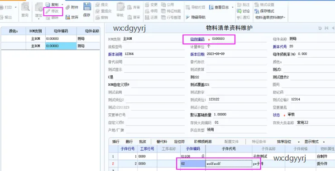Click the 版本代号 link label
Viewport: 335px width, 171px height.
(x=280, y=46)
